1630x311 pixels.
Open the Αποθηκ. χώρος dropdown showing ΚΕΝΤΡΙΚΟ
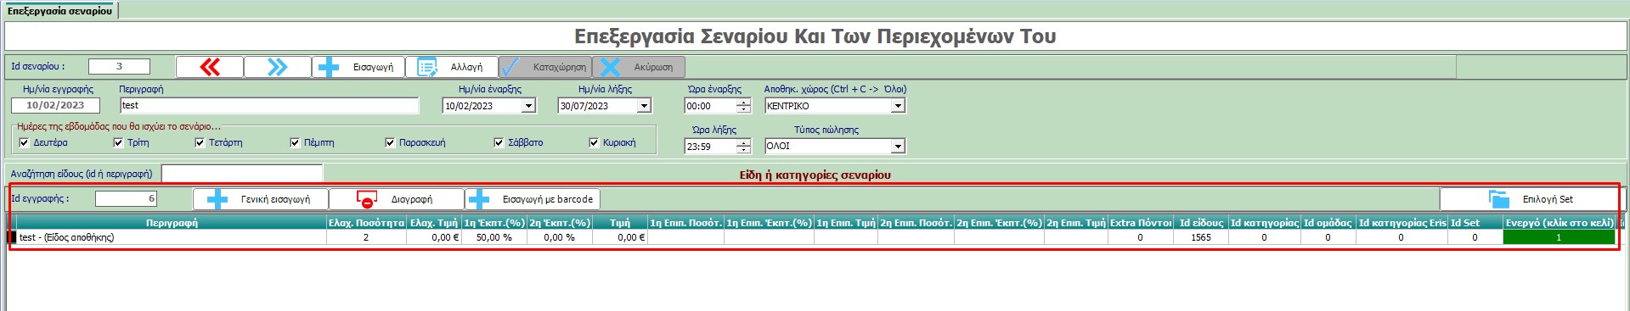898,106
